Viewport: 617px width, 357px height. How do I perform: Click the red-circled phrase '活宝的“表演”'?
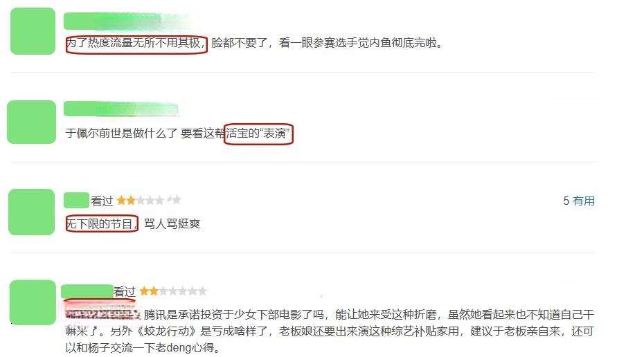[x=258, y=134]
